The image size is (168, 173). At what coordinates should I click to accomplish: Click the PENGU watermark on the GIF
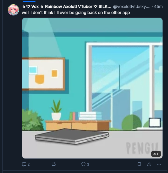[142, 148]
